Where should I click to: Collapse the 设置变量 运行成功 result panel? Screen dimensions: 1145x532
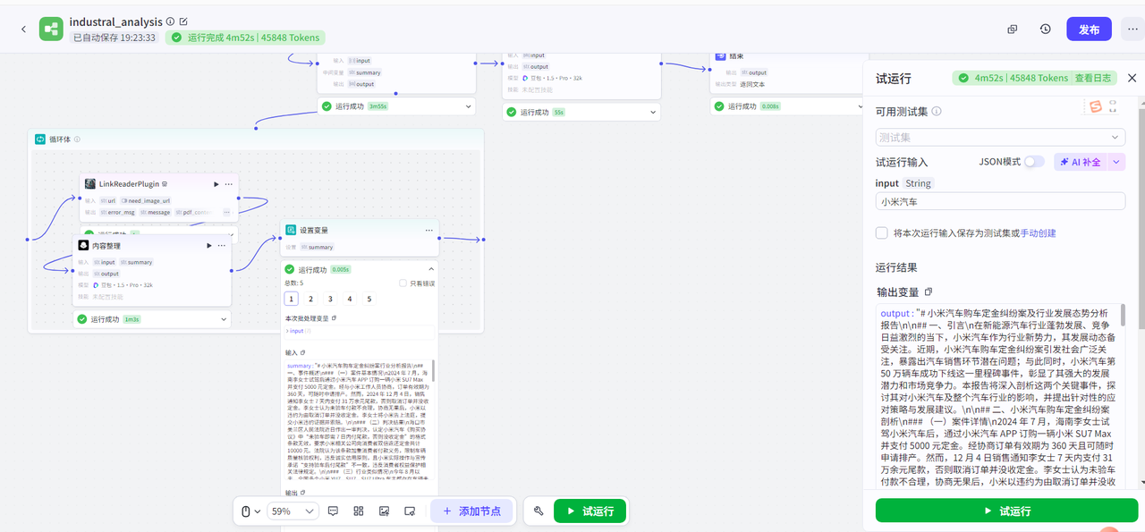pos(430,269)
